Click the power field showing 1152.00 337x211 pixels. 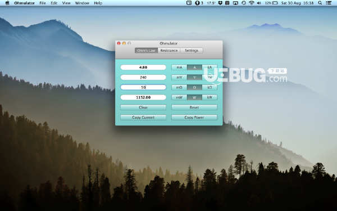[x=143, y=97]
